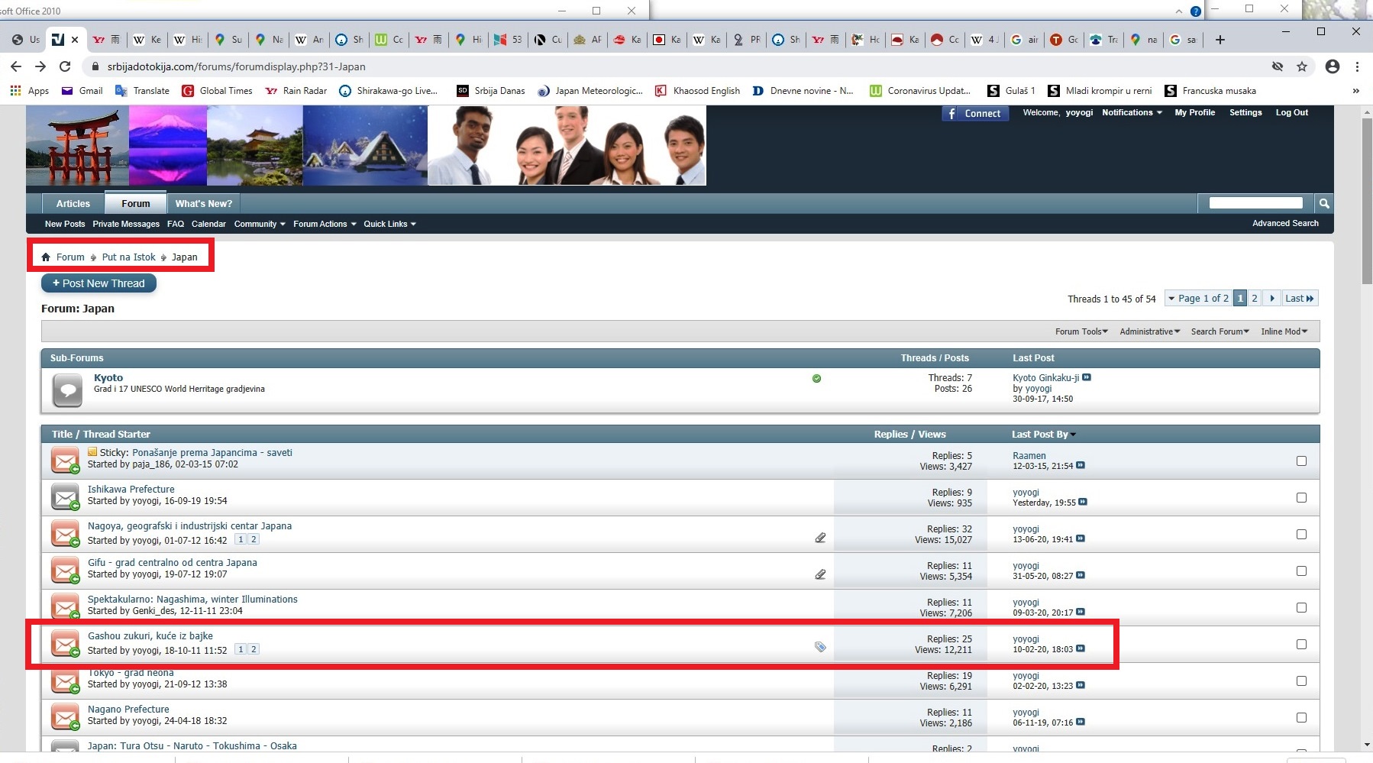Tick checkbox for Nagano Prefecture thread

(1301, 717)
